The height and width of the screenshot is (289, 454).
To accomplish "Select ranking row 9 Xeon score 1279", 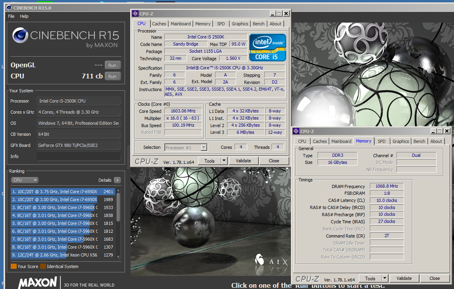I will (63, 255).
